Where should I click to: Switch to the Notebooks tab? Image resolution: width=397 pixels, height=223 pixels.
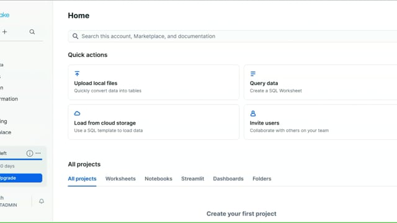tap(159, 179)
